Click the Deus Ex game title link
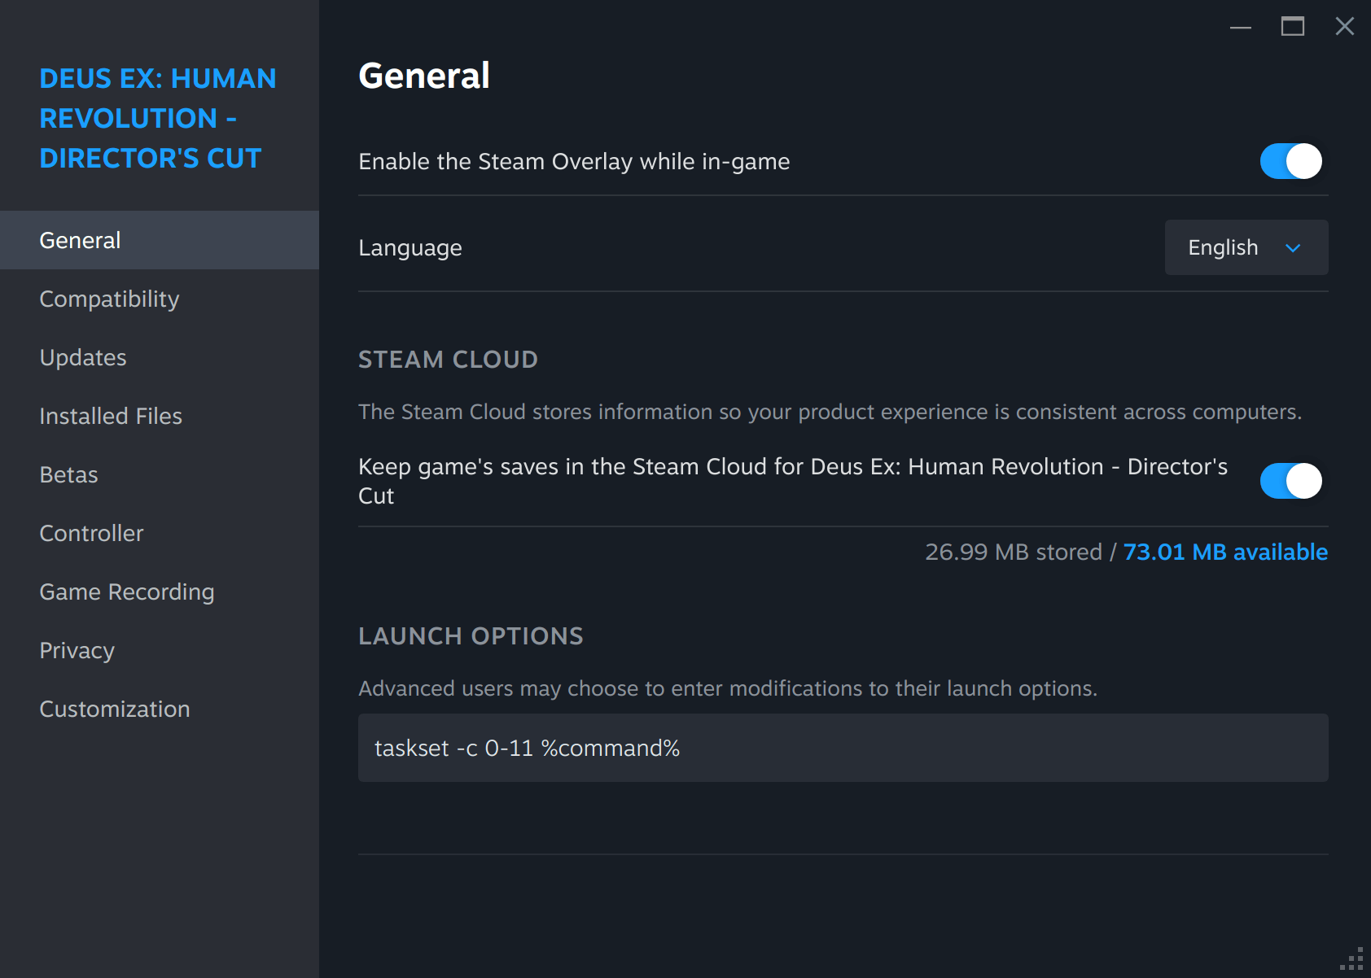The height and width of the screenshot is (978, 1371). click(158, 119)
